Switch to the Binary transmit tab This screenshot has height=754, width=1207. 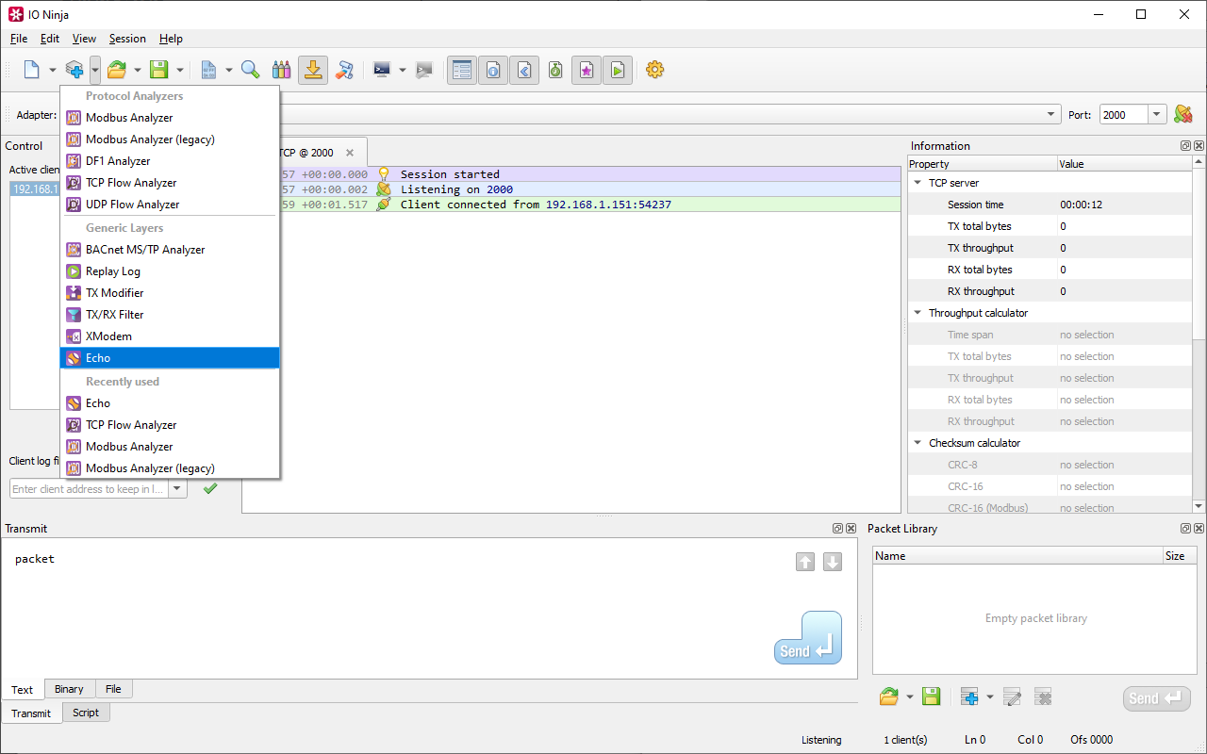tap(69, 689)
